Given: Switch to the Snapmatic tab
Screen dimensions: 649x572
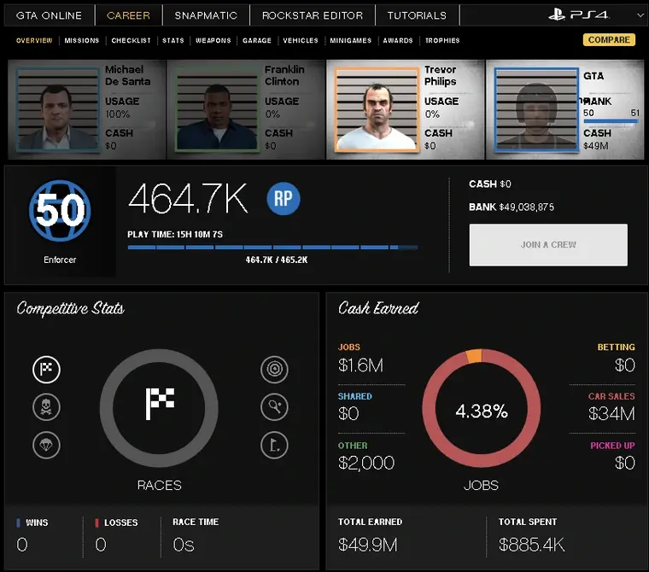Looking at the screenshot, I should point(206,15).
